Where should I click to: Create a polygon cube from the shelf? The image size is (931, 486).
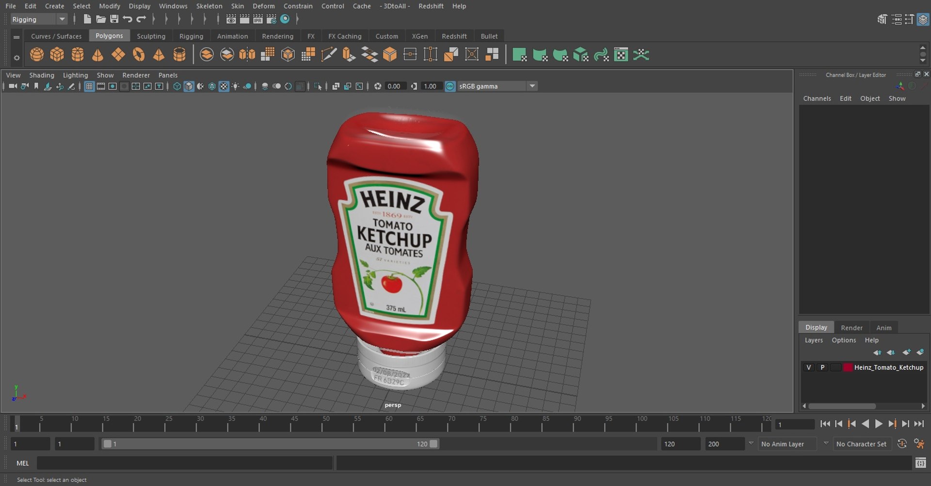[57, 55]
